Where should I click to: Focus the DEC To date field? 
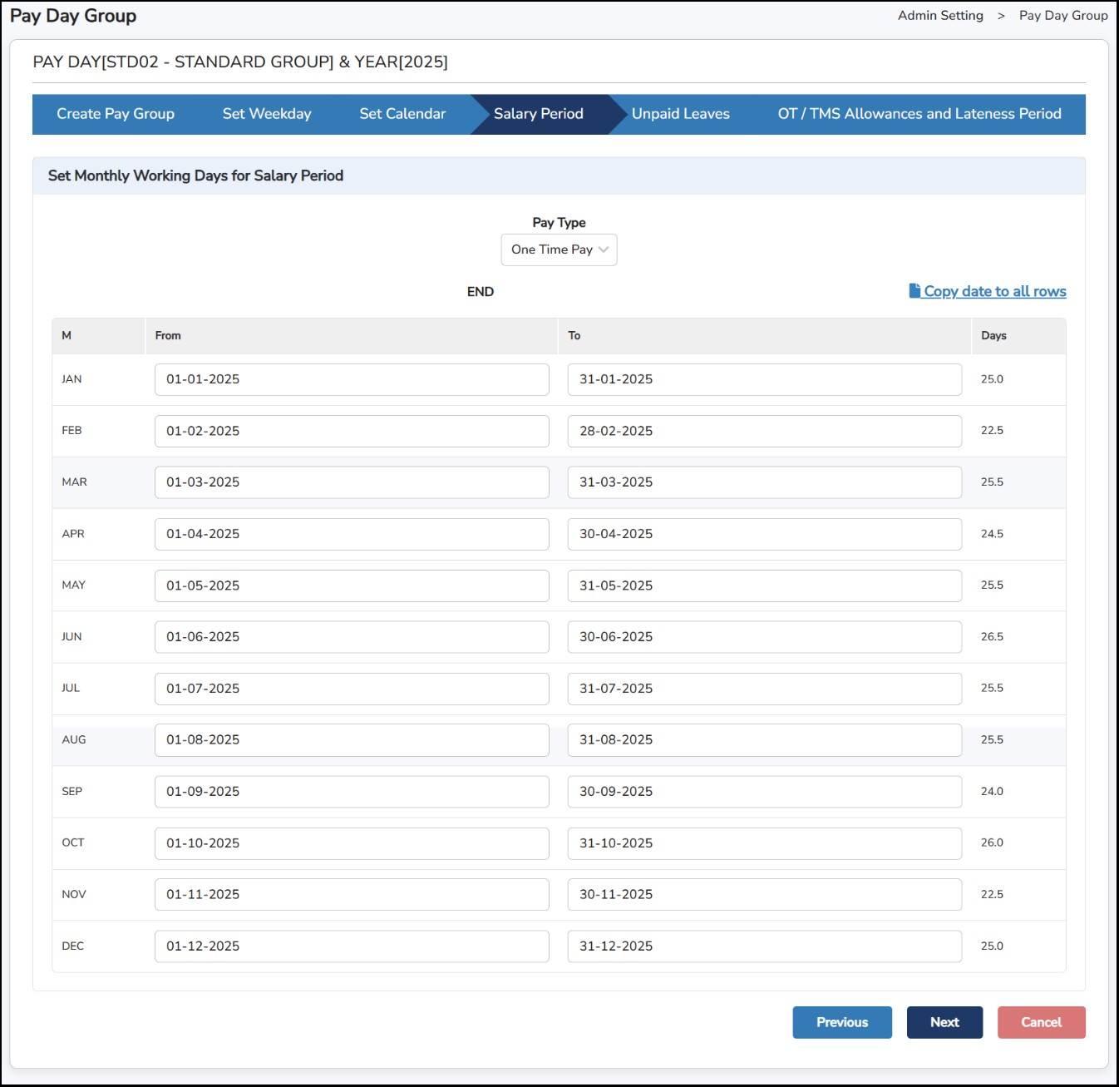coord(764,946)
